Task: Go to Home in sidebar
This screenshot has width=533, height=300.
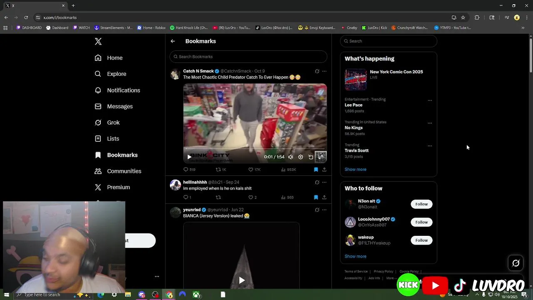Action: (x=109, y=58)
